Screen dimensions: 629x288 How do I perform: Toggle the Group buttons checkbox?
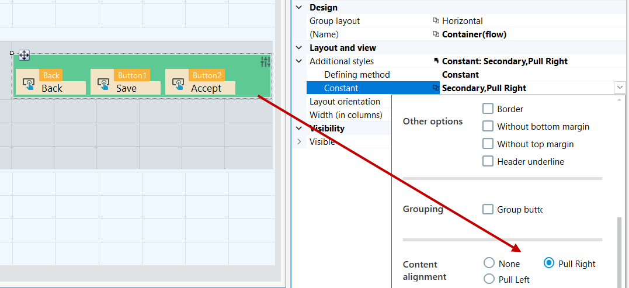[x=488, y=209]
